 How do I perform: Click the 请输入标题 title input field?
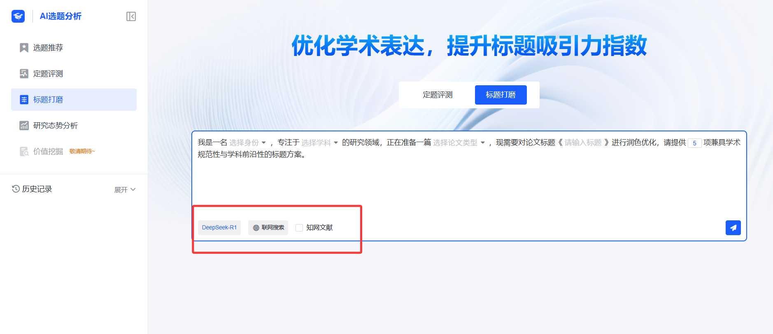(582, 143)
